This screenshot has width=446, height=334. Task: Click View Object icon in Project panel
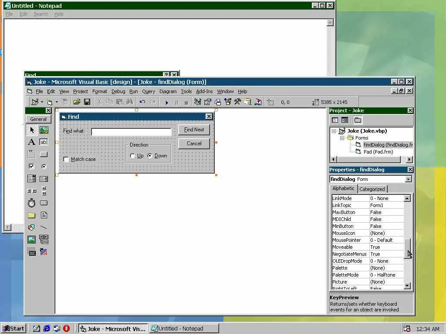coord(345,120)
